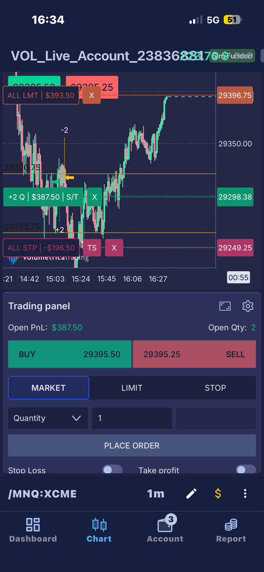Expand trading panel to fullscreen
The image size is (264, 572).
pos(225,306)
